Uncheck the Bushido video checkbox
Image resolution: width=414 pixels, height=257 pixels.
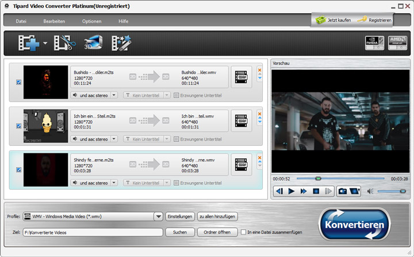coord(19,82)
